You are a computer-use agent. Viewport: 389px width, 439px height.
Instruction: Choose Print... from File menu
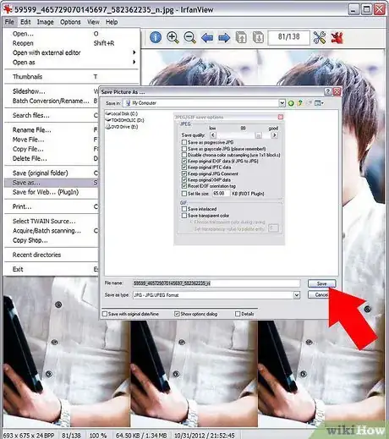pyautogui.click(x=52, y=206)
